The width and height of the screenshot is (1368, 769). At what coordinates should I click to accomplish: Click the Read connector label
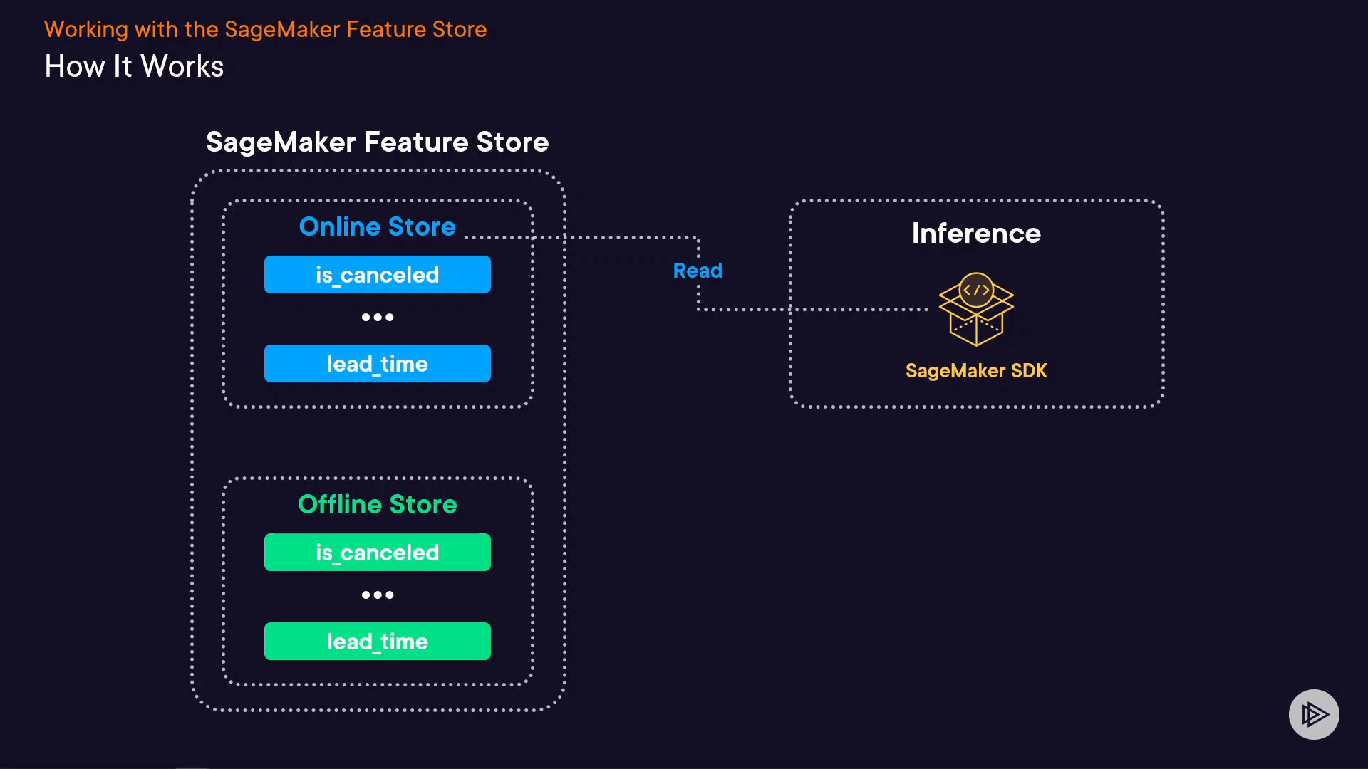tap(698, 271)
